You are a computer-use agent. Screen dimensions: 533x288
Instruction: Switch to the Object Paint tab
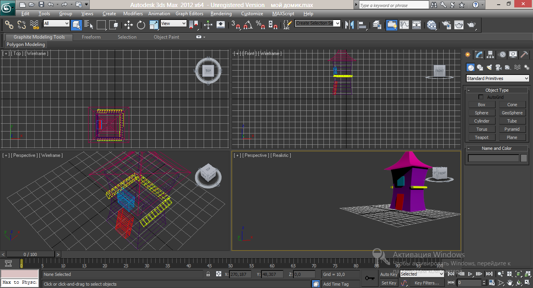(167, 37)
